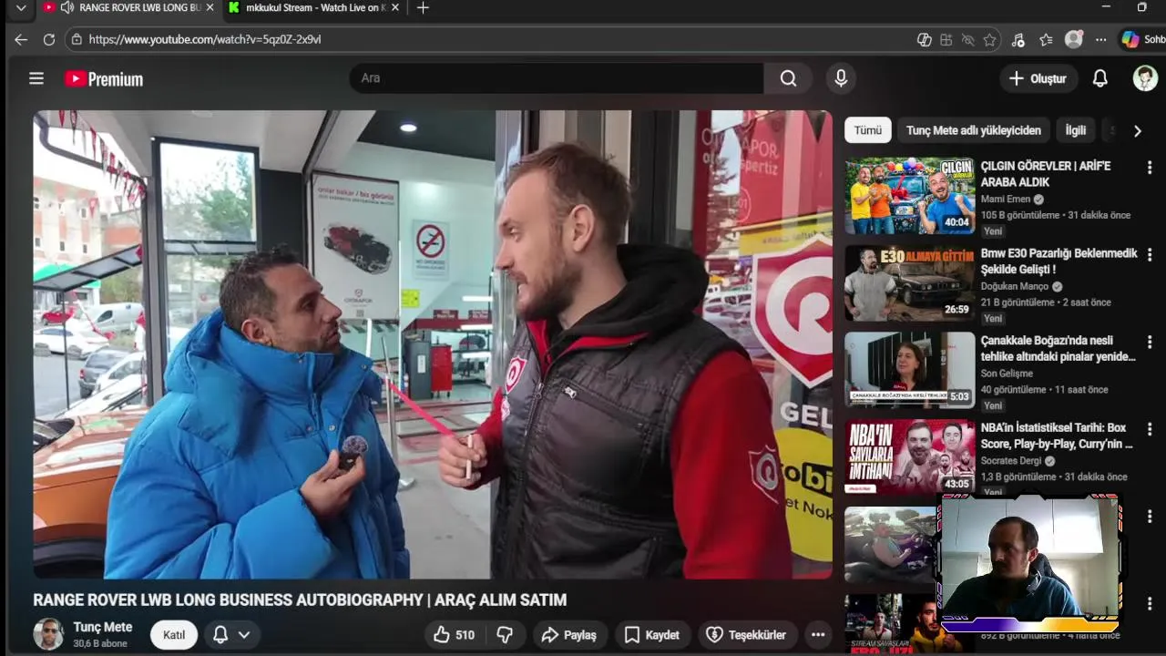Open options for Bmw E30 Pazarlığı video
The image size is (1166, 656).
coord(1150,255)
